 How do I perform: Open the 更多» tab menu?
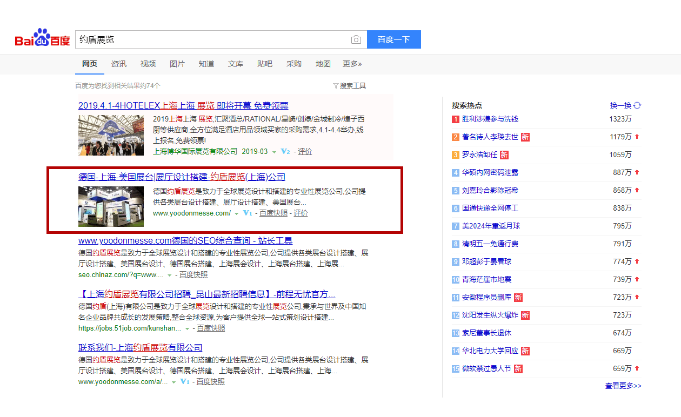[x=352, y=64]
